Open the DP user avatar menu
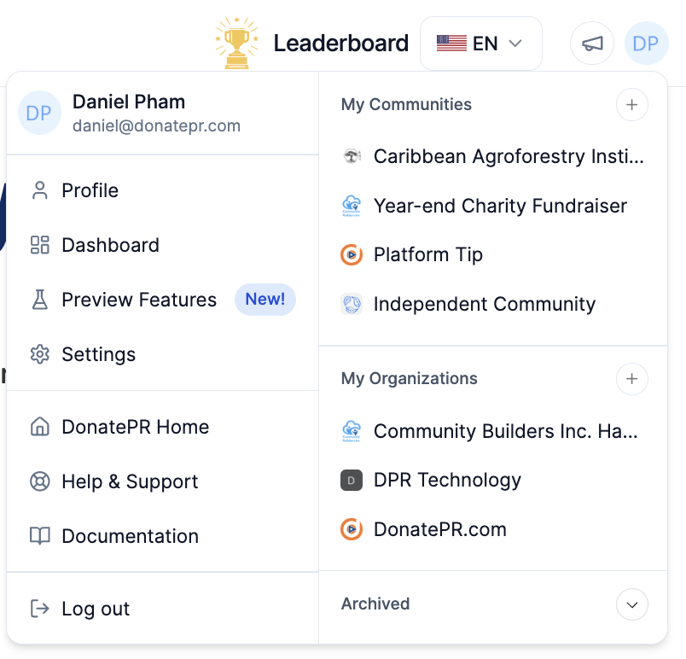Image resolution: width=686 pixels, height=659 pixels. tap(646, 44)
